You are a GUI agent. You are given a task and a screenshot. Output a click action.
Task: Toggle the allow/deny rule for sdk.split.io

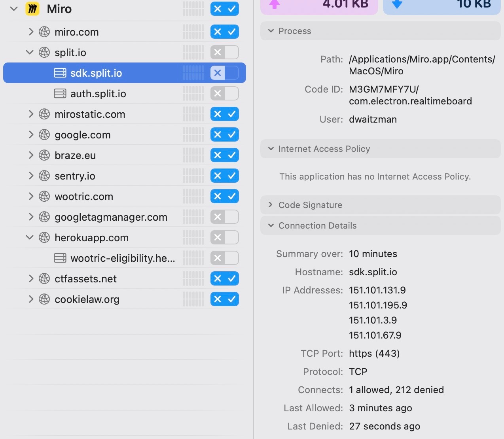(x=225, y=73)
